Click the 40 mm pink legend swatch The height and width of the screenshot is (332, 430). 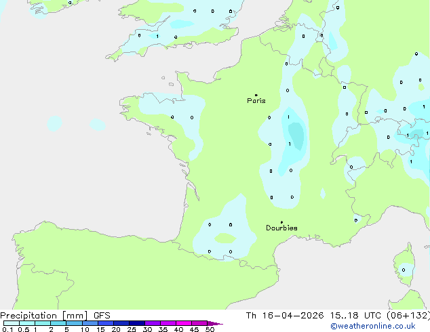(184, 323)
